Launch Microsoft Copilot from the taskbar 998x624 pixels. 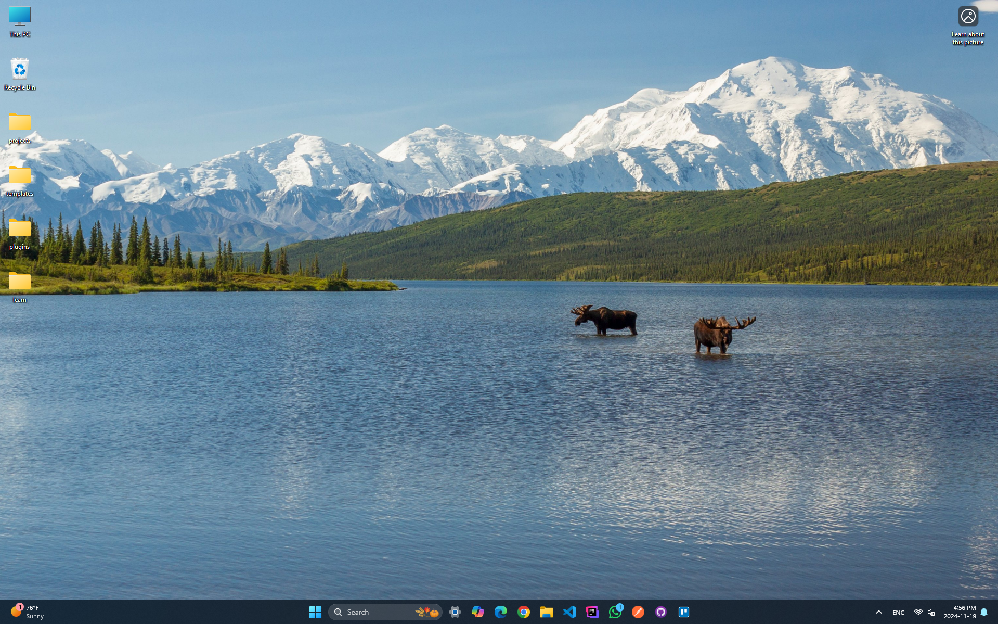coord(478,612)
